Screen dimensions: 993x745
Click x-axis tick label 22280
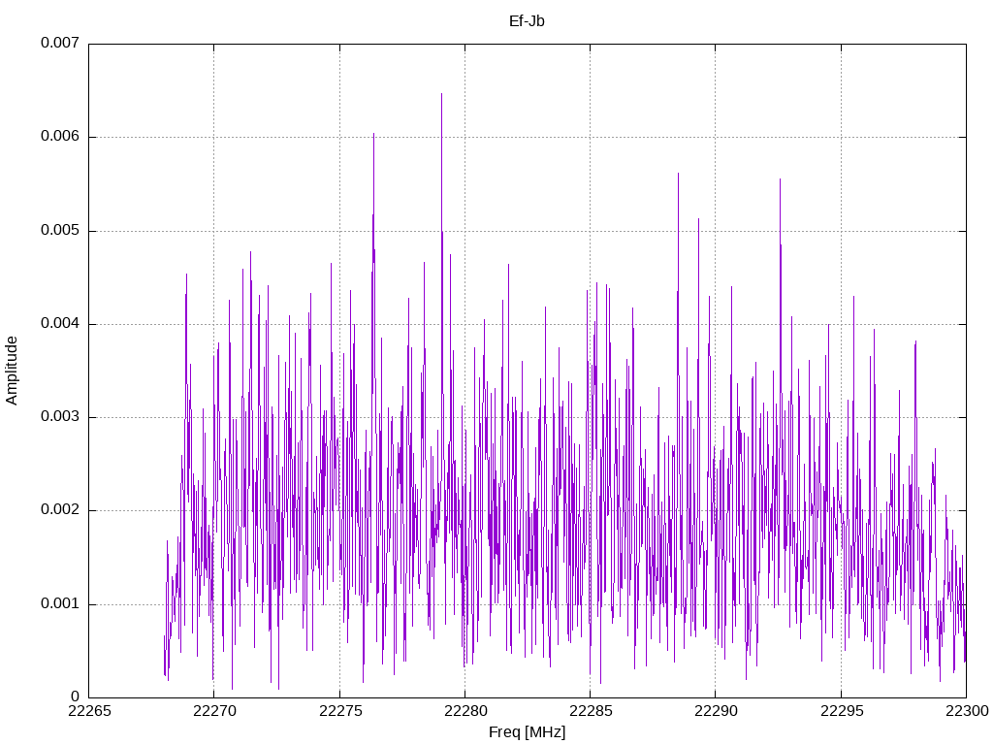(465, 711)
